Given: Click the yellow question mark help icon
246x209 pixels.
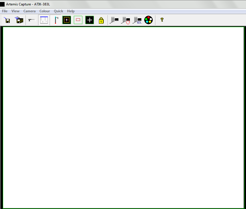Looking at the screenshot, I should pos(162,20).
